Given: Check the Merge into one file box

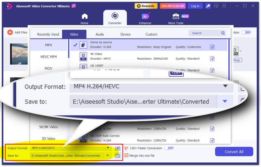Looking at the screenshot, I should (126, 156).
